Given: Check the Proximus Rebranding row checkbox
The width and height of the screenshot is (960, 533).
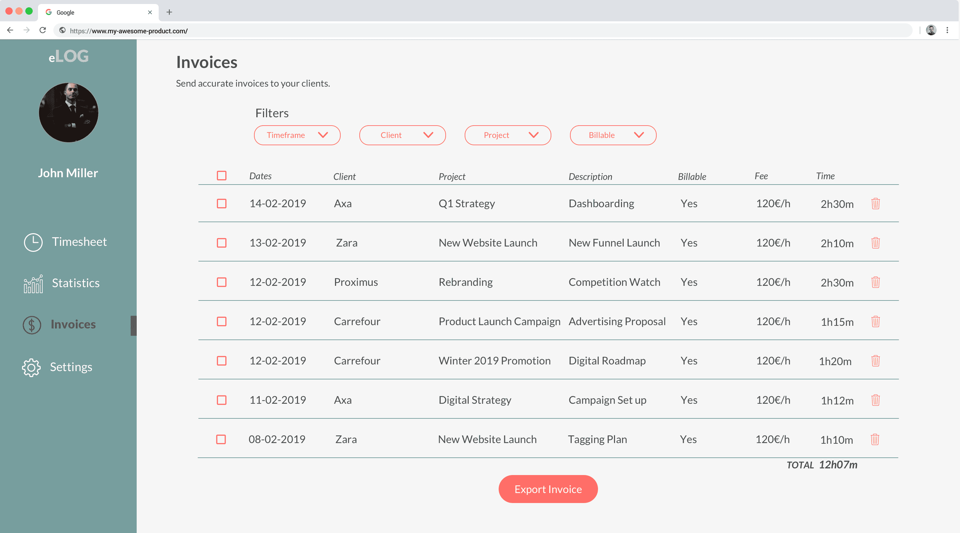Looking at the screenshot, I should (x=222, y=282).
